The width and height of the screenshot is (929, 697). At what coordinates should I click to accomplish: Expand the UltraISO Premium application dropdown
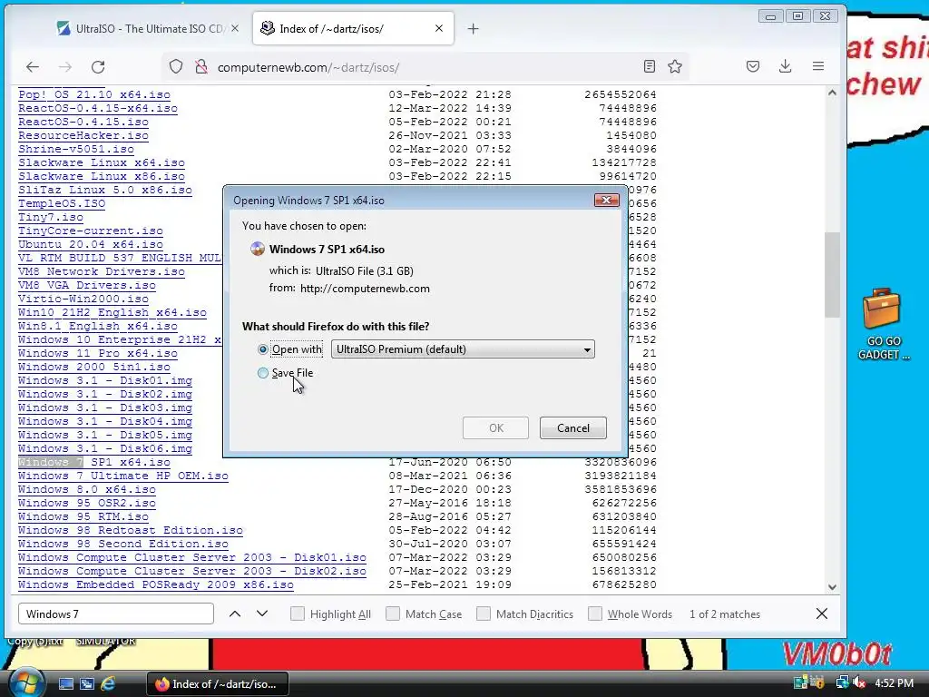coord(463,349)
